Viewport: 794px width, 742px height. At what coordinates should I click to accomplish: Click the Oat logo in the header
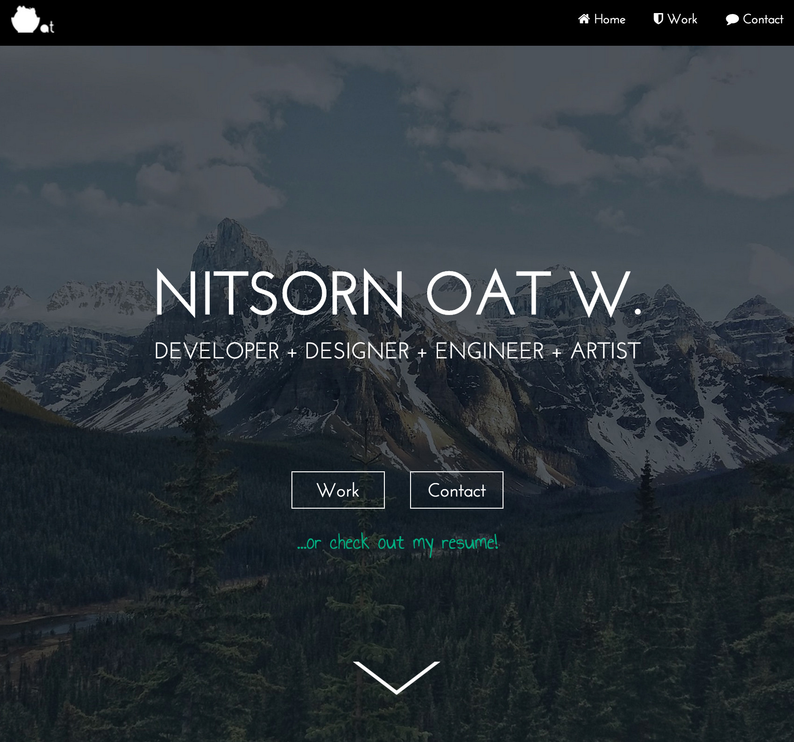(x=33, y=20)
